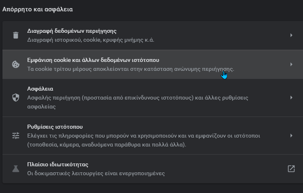
Task: Select the Ασφάλεια title
Action: pos(40,89)
